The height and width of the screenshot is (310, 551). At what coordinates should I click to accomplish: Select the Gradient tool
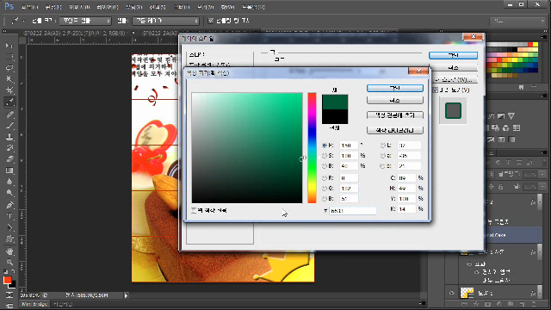coord(9,170)
